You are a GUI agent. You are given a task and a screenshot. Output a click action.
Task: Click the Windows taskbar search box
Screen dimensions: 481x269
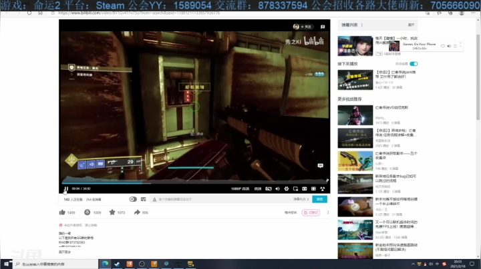point(55,264)
